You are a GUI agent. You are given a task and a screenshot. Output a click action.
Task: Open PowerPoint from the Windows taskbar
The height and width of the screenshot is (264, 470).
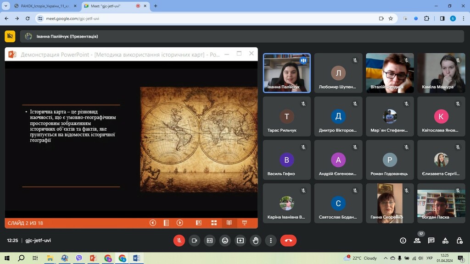(x=93, y=258)
